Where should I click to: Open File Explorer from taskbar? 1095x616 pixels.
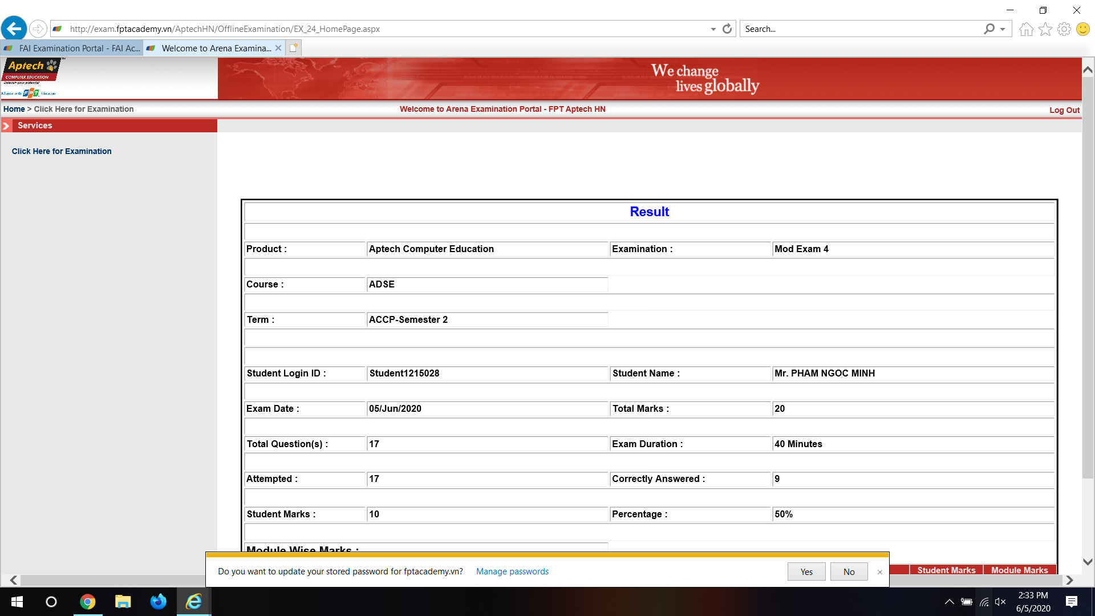coord(123,602)
